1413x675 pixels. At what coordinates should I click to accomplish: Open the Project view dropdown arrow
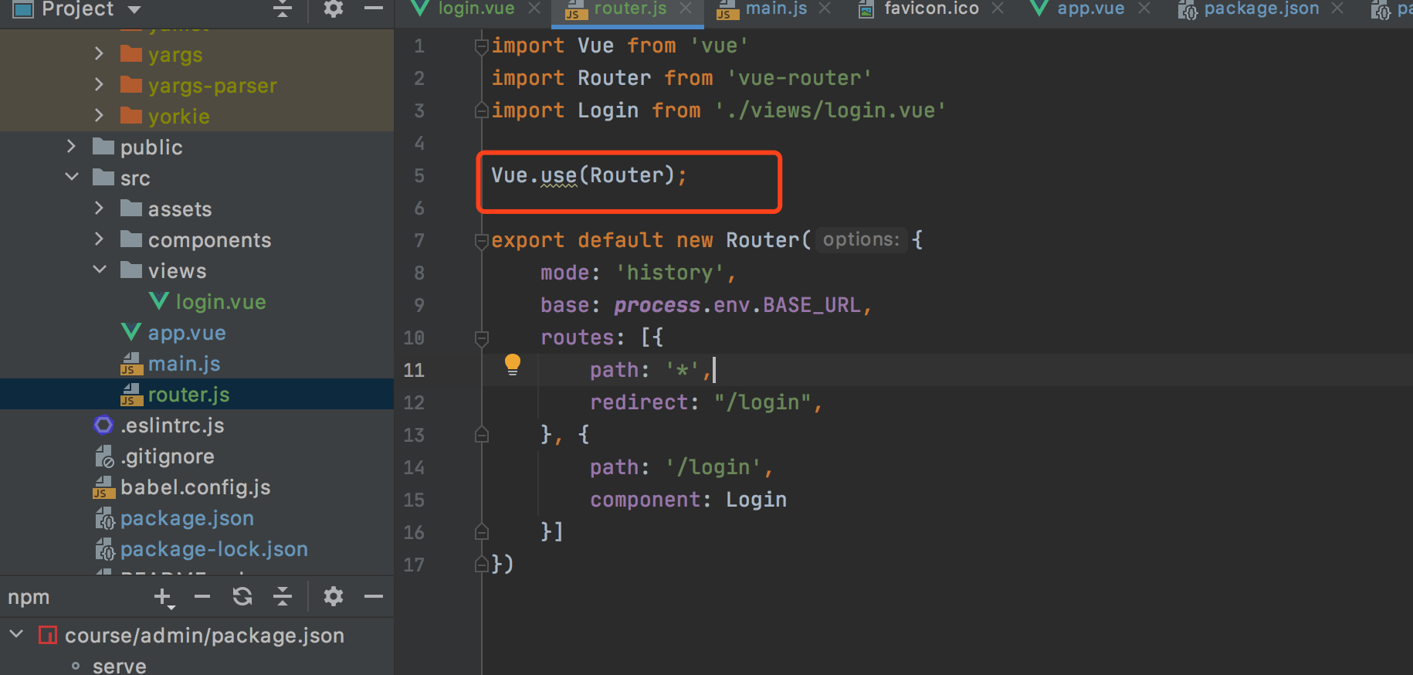pyautogui.click(x=134, y=9)
